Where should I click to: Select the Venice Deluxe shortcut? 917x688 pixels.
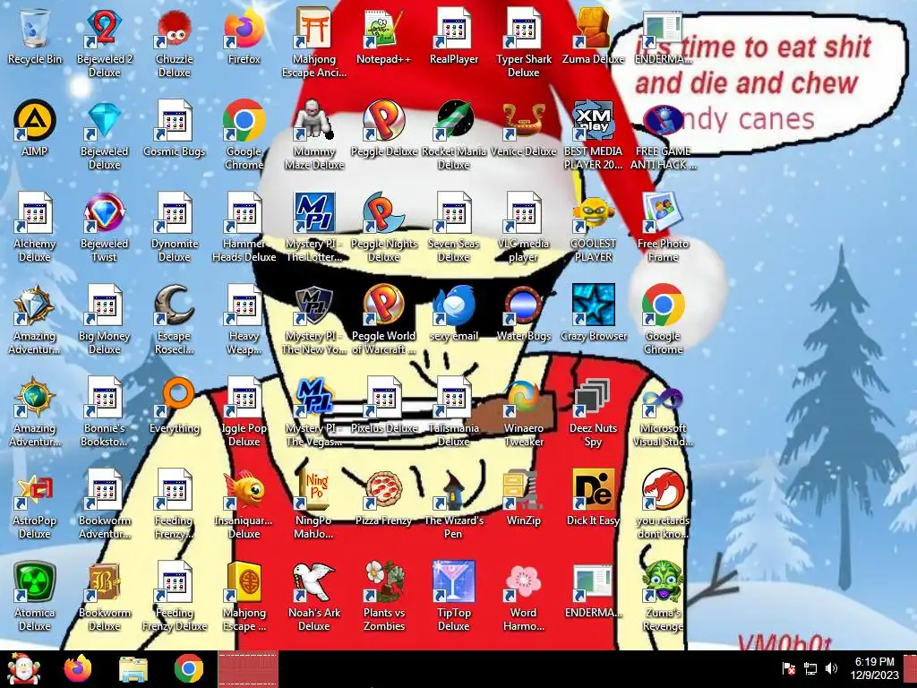(x=523, y=127)
